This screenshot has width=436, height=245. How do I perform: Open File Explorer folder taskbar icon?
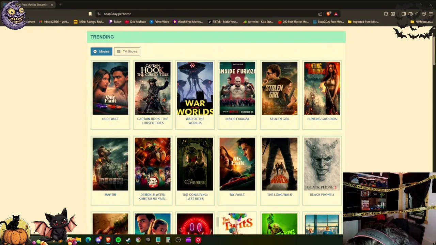click(78, 240)
